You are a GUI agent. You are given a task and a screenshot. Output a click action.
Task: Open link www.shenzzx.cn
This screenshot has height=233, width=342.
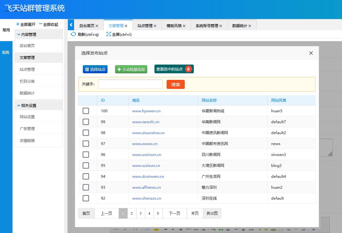click(147, 198)
